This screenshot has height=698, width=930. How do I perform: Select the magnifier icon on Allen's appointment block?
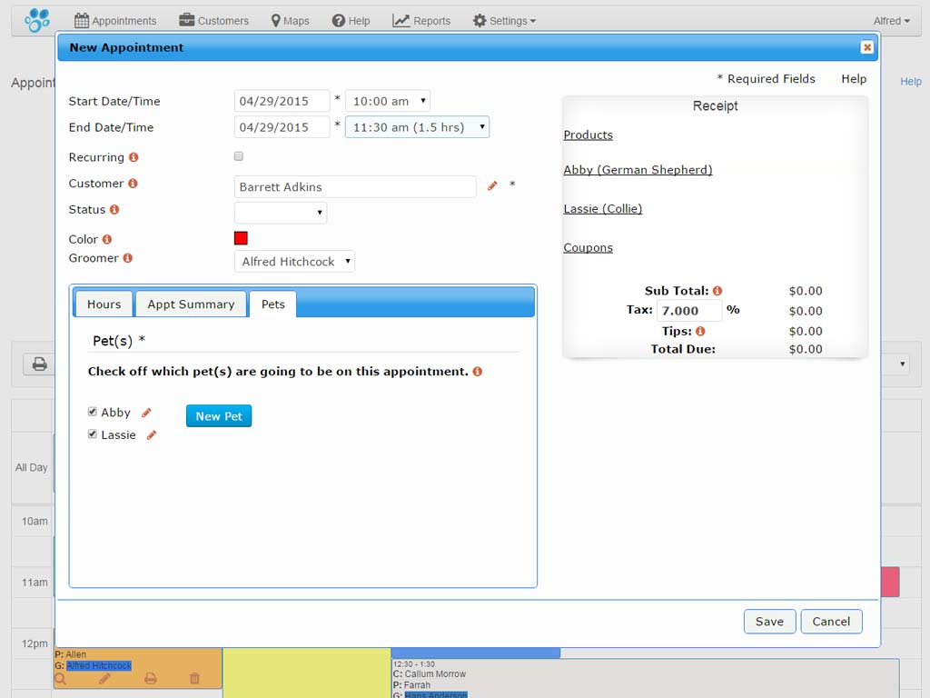point(60,677)
